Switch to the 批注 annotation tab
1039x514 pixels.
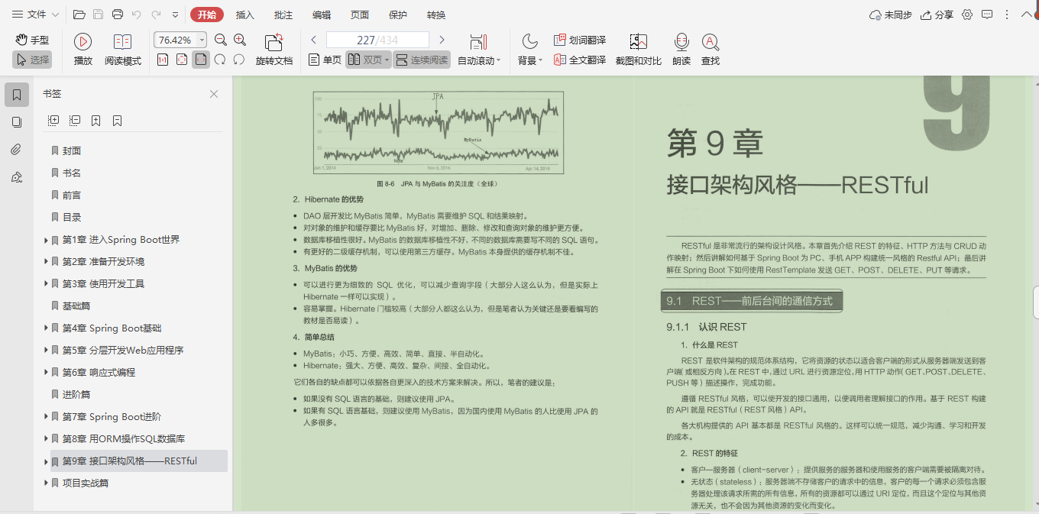tap(285, 14)
